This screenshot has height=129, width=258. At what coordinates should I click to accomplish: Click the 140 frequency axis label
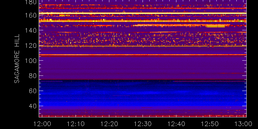coord(31,30)
